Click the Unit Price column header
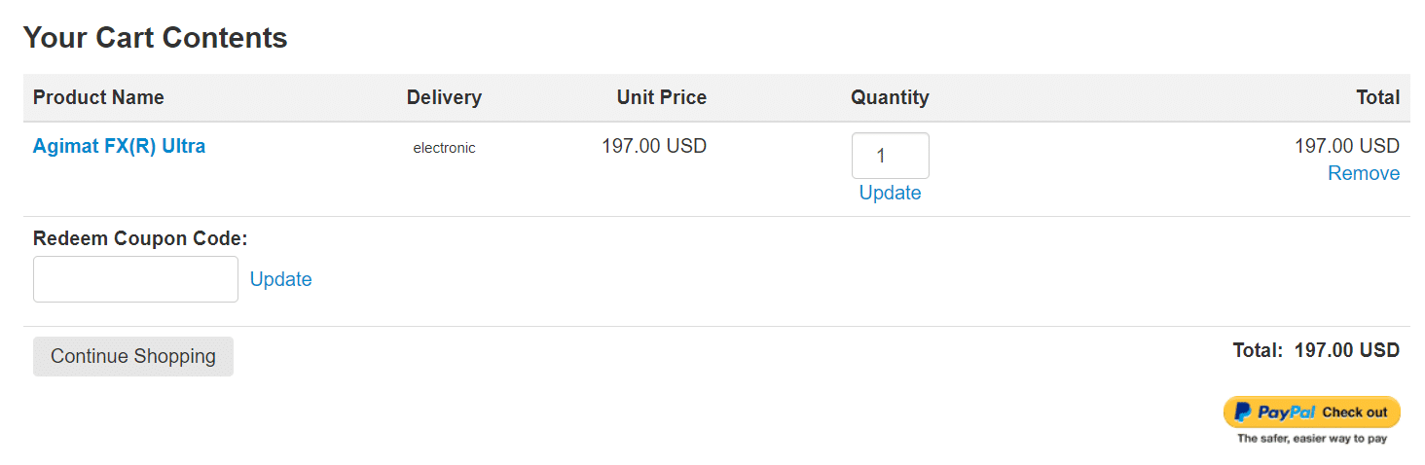Screen dimensions: 1425x465 (x=662, y=97)
